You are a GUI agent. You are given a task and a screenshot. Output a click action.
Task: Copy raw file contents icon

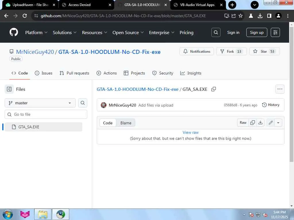pos(253,123)
